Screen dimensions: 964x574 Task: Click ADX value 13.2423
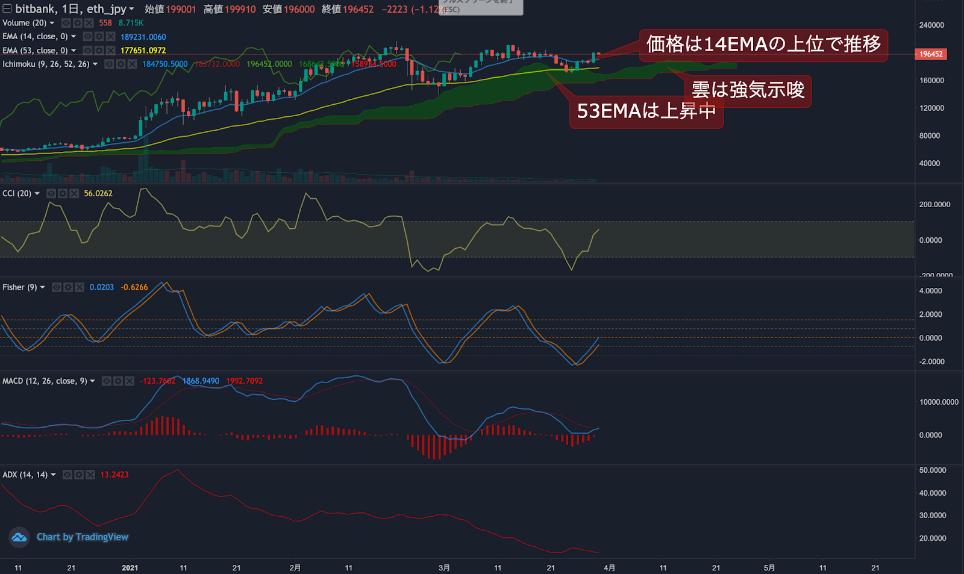[114, 475]
